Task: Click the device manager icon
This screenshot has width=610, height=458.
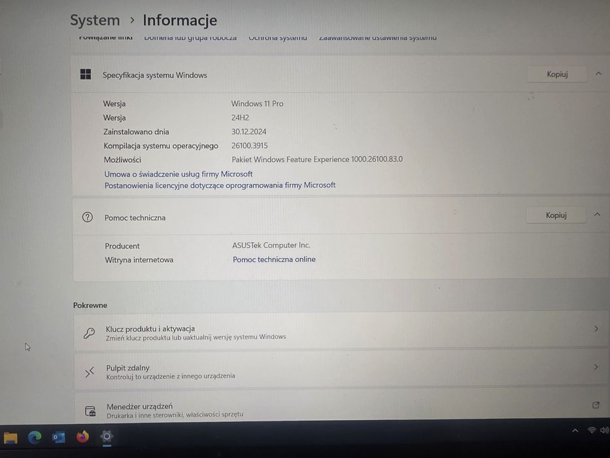Action: pos(90,410)
